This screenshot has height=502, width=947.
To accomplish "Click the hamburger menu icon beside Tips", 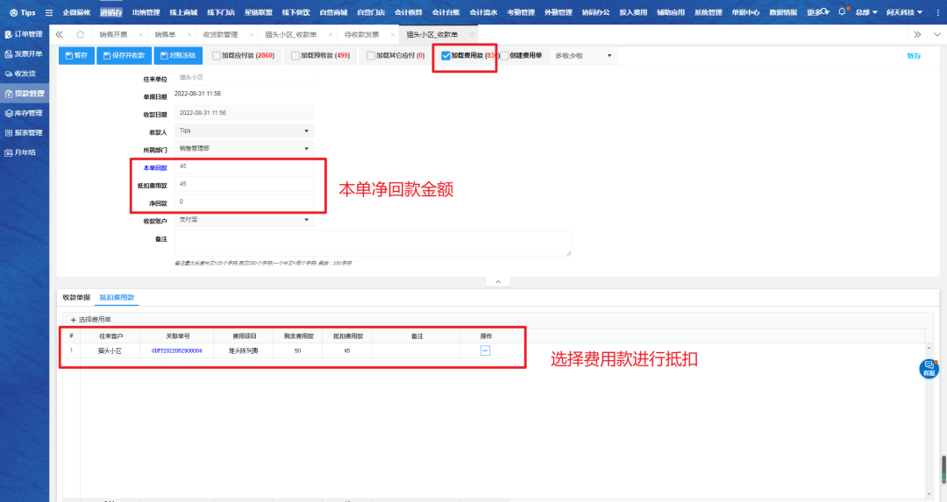I will pyautogui.click(x=48, y=12).
